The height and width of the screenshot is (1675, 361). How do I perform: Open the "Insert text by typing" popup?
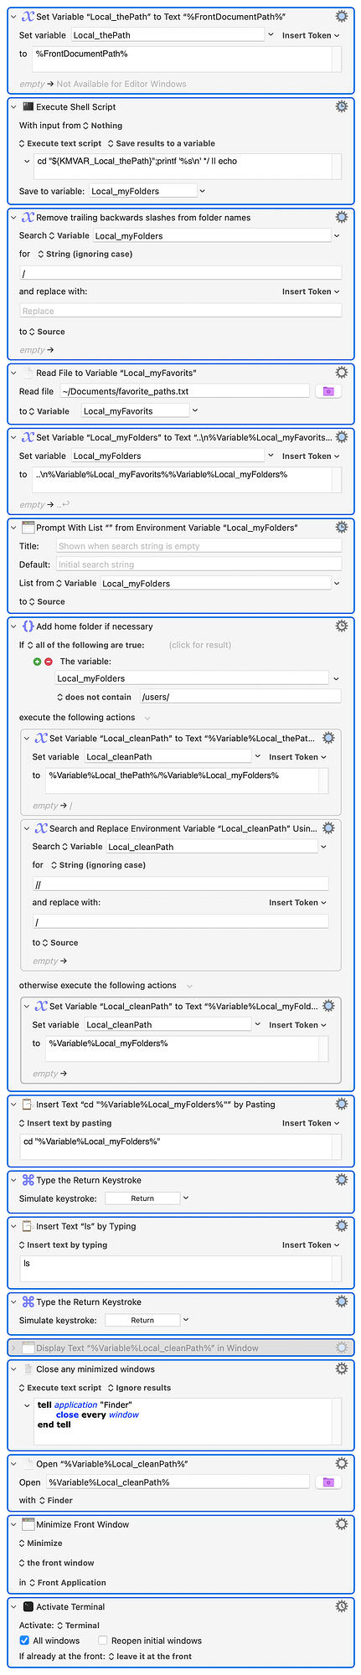click(x=63, y=1245)
